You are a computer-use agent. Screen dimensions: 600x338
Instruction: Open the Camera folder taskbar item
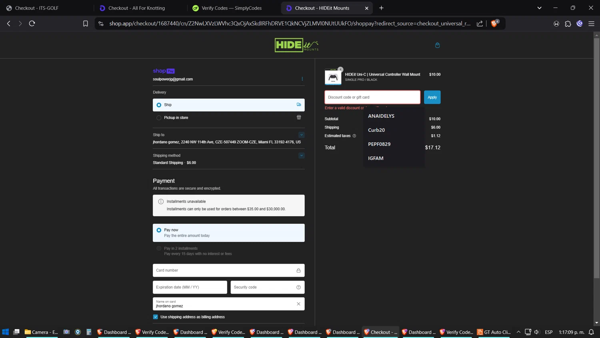(x=41, y=332)
